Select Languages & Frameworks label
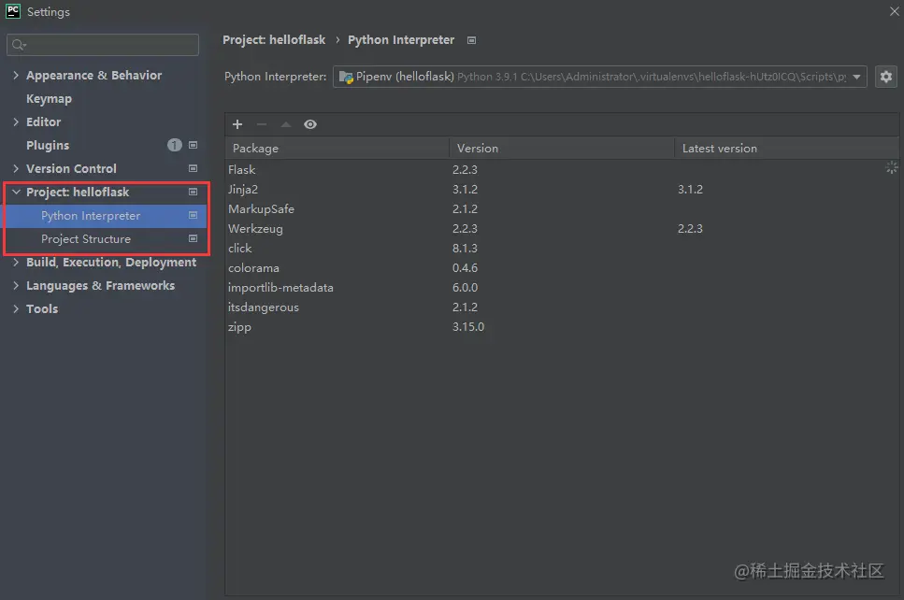This screenshot has height=600, width=904. point(100,285)
